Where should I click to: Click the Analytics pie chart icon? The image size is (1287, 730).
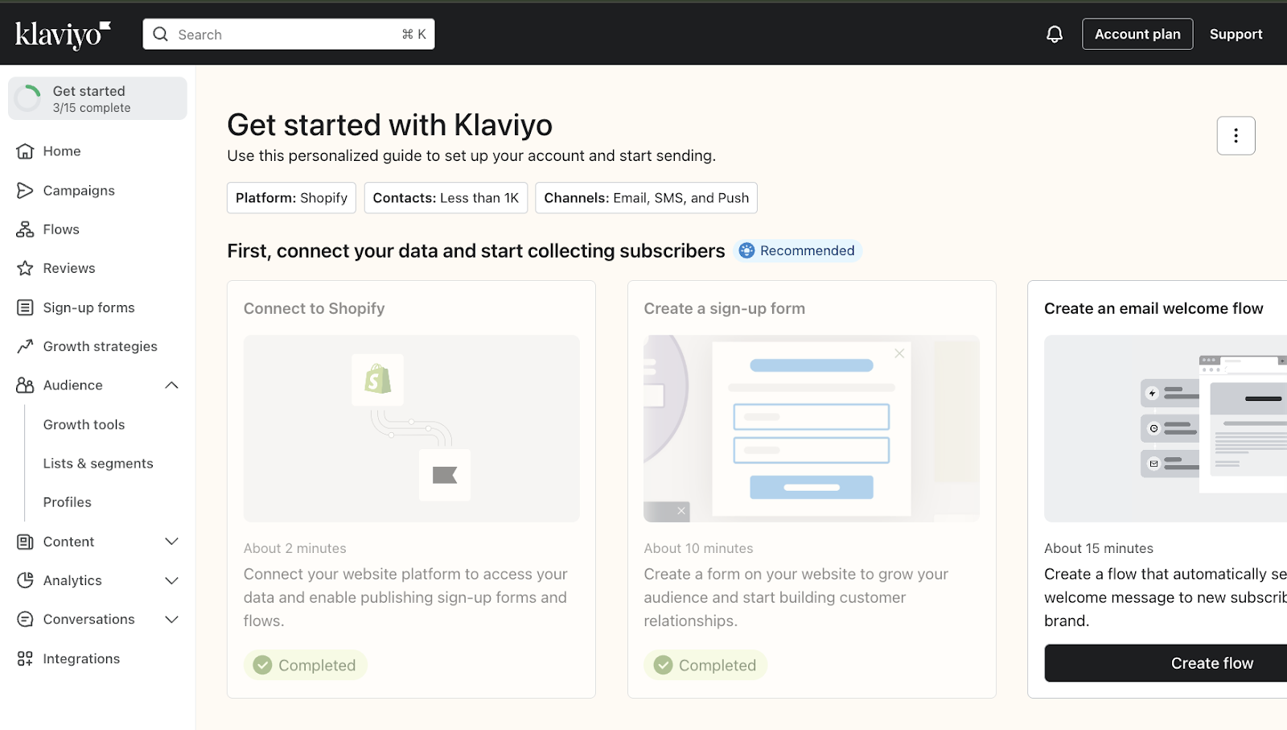coord(25,580)
